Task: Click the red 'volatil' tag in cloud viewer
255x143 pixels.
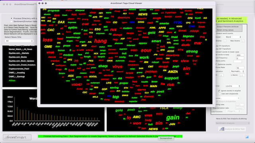Action: click(76, 85)
